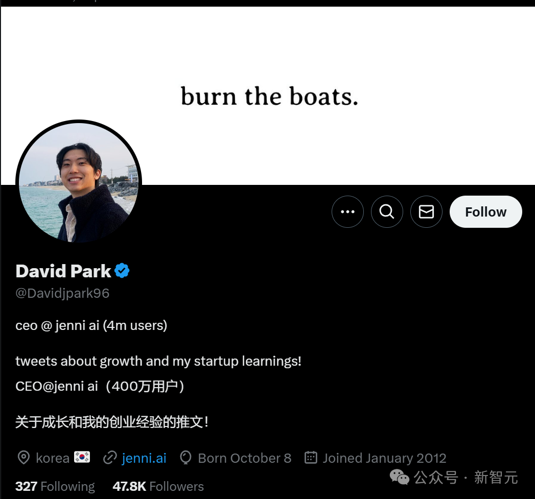Open the jenni.ai website link
The height and width of the screenshot is (499, 535).
(x=144, y=458)
